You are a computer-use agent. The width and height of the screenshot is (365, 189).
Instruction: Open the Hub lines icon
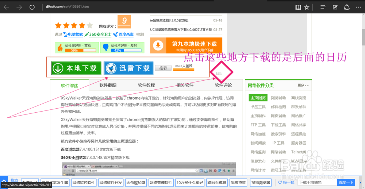323,7
